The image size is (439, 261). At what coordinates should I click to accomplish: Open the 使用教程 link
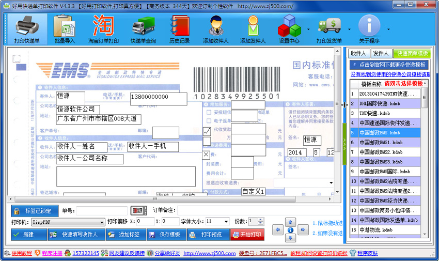click(22, 253)
